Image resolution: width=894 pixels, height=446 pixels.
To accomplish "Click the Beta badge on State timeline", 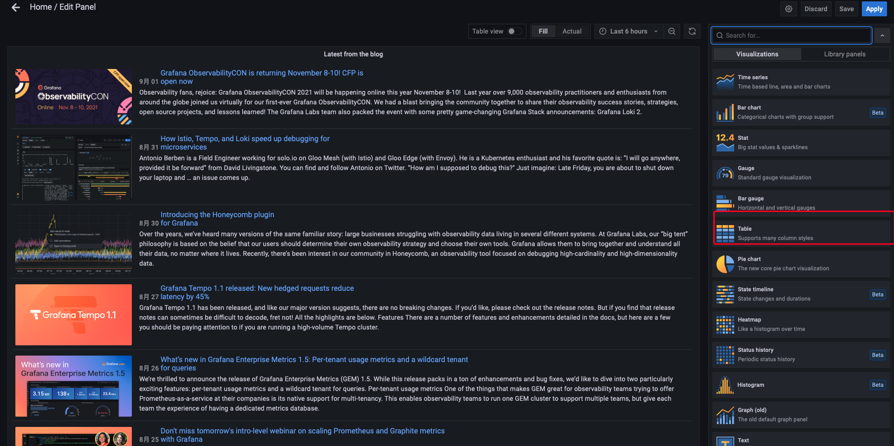I will click(878, 294).
